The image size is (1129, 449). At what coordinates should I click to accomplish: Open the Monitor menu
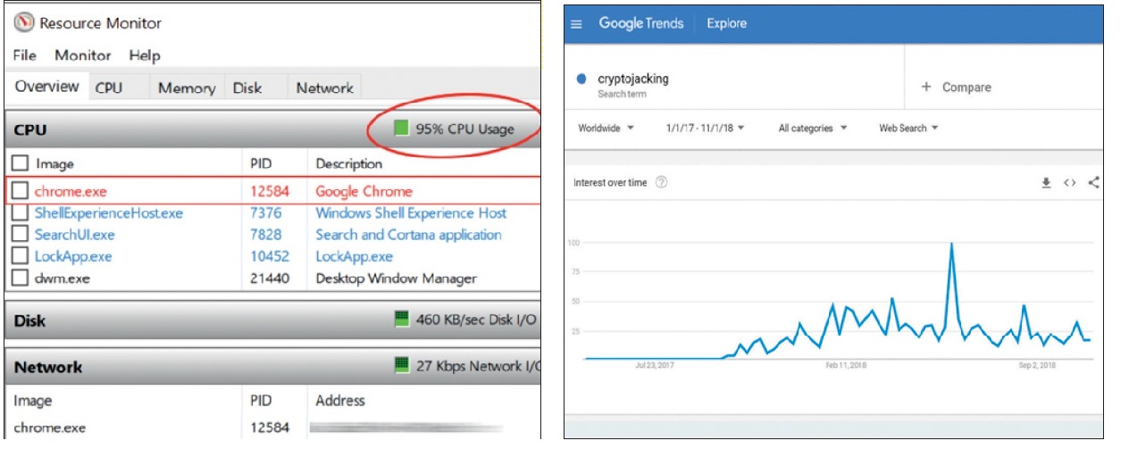(x=83, y=55)
